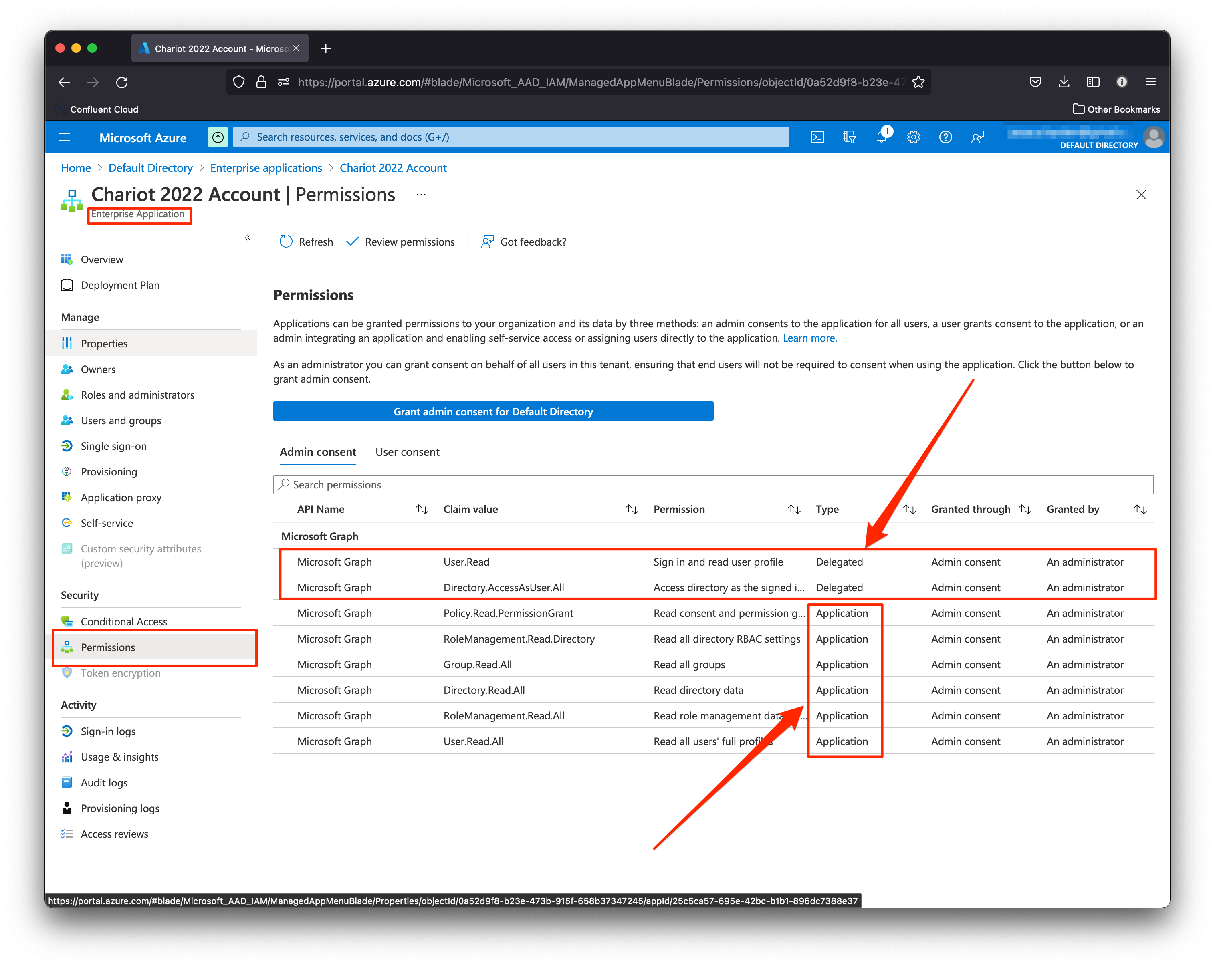Open the notifications bell
This screenshot has height=967, width=1215.
(x=881, y=137)
